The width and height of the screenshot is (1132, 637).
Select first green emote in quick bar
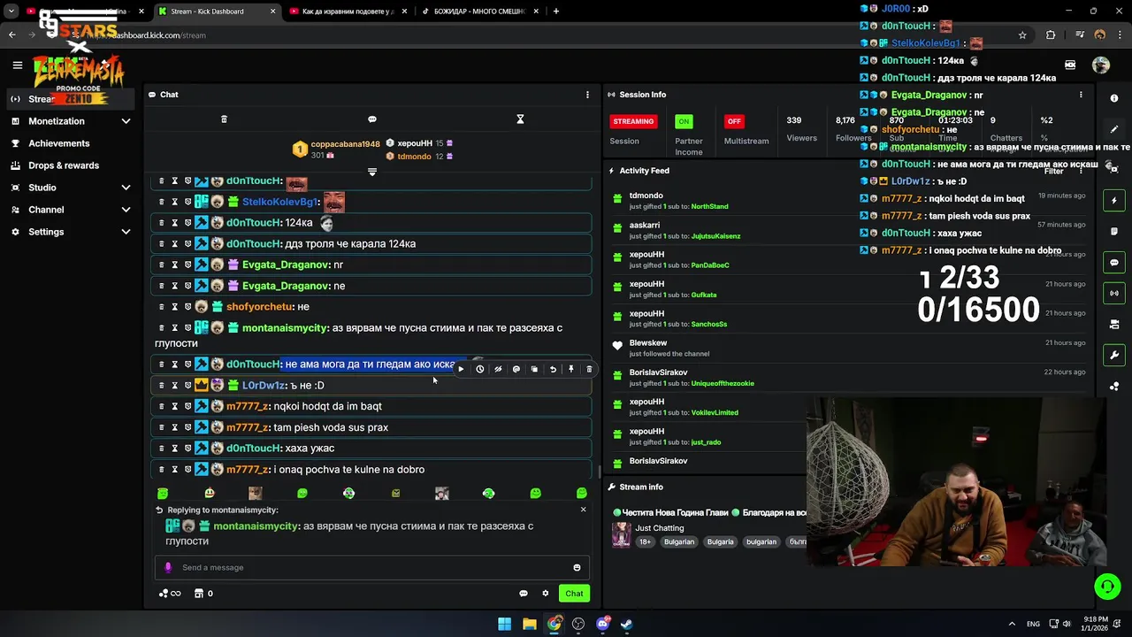pyautogui.click(x=163, y=494)
